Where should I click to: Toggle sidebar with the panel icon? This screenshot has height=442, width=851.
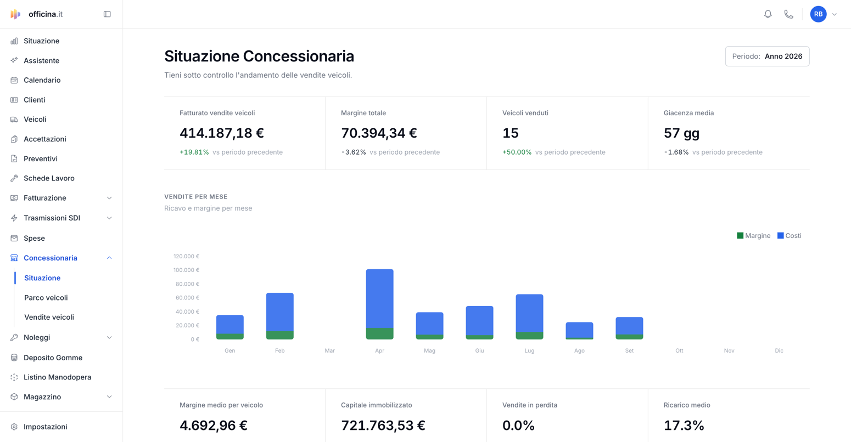coord(107,14)
